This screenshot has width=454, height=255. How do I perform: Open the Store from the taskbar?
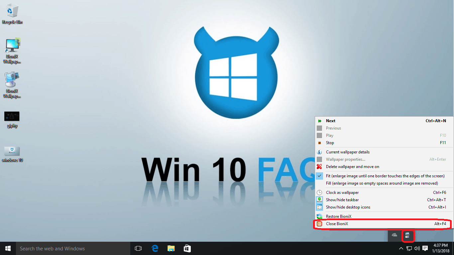click(187, 248)
